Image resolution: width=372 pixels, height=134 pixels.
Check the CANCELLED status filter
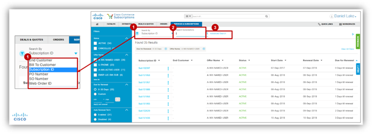[95, 48]
